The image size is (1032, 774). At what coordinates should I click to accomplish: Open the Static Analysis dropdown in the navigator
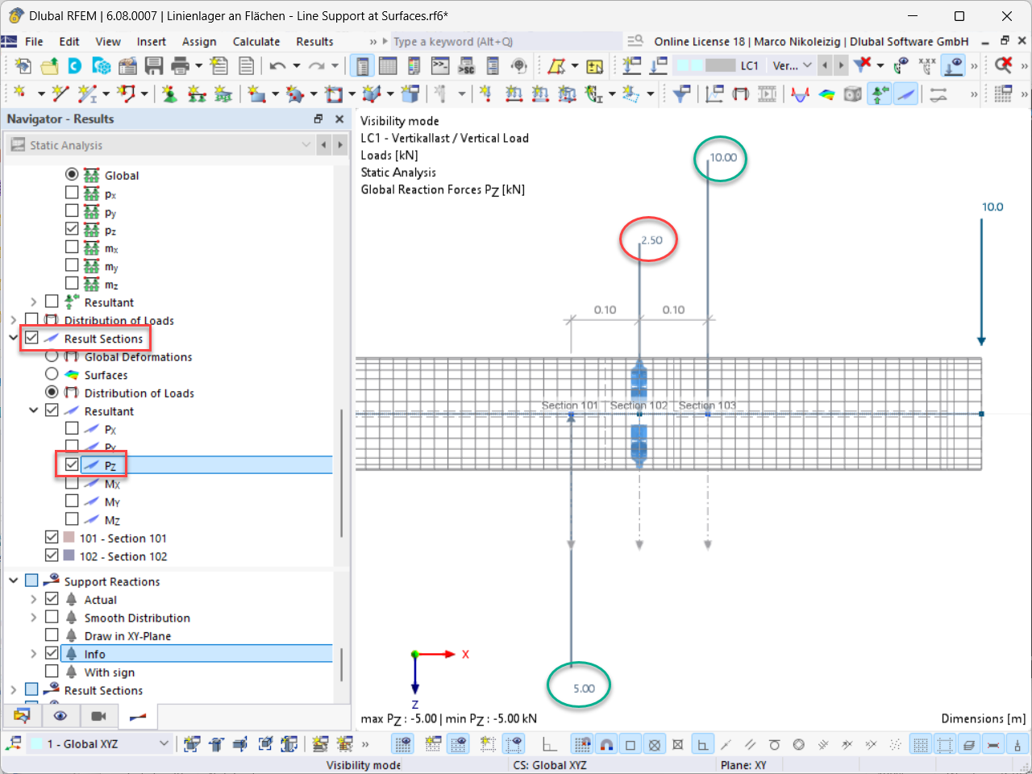click(x=306, y=146)
